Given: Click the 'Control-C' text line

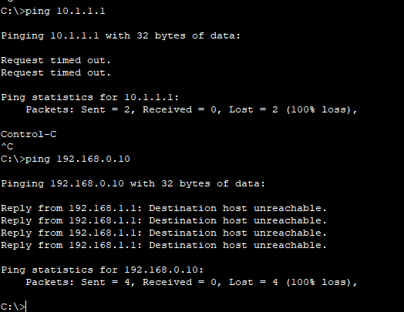Looking at the screenshot, I should tap(29, 134).
